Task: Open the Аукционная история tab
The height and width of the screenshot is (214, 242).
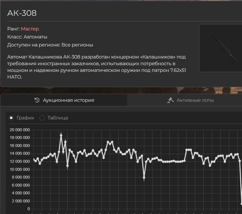Action: [x=64, y=100]
